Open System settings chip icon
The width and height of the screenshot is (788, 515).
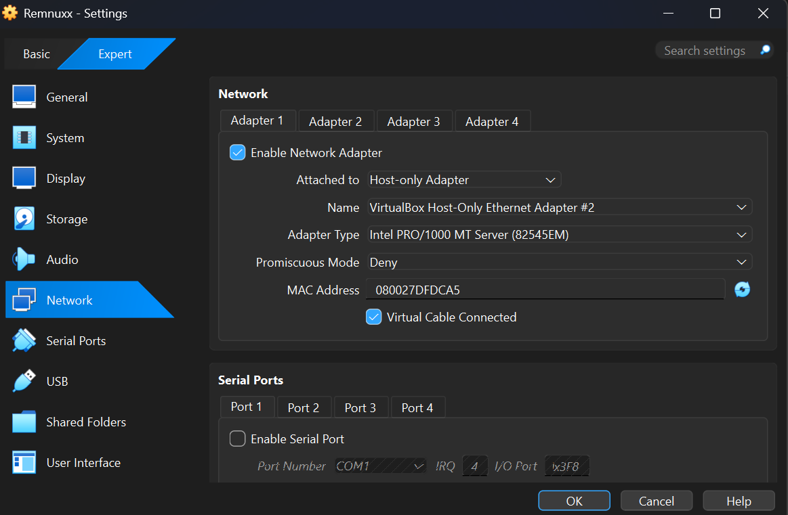pos(24,137)
